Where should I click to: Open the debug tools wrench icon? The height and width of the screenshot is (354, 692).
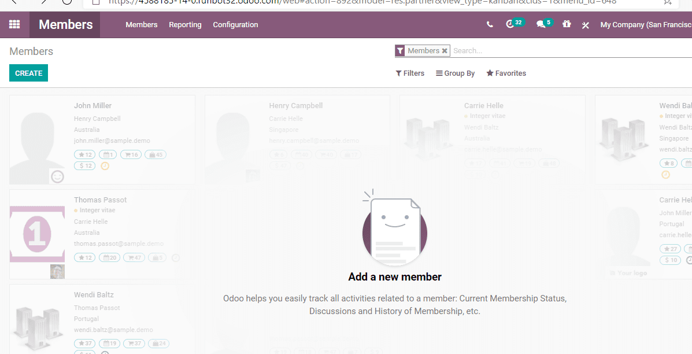[586, 25]
